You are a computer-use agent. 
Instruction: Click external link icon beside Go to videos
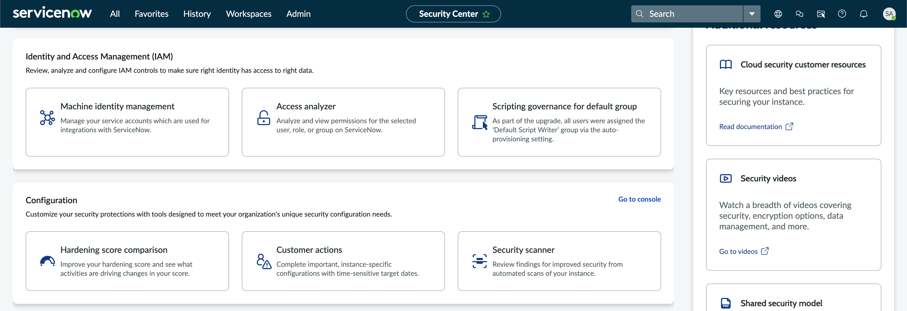click(765, 251)
